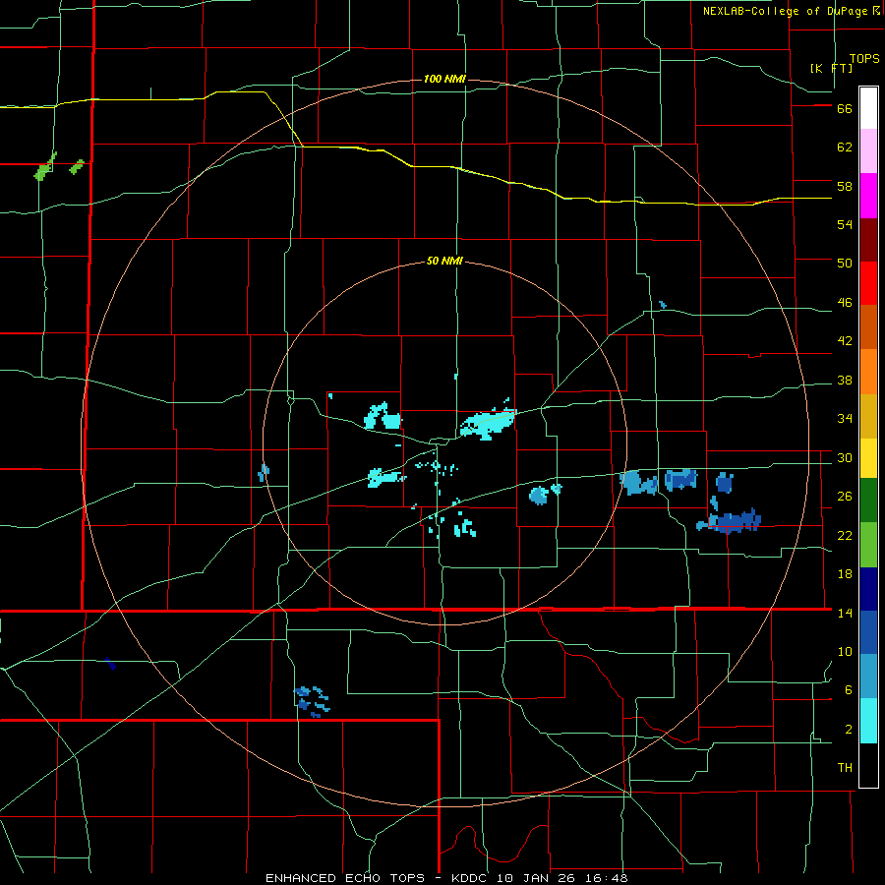Image resolution: width=885 pixels, height=885 pixels.
Task: Click the 26 legend value
Action: point(845,497)
